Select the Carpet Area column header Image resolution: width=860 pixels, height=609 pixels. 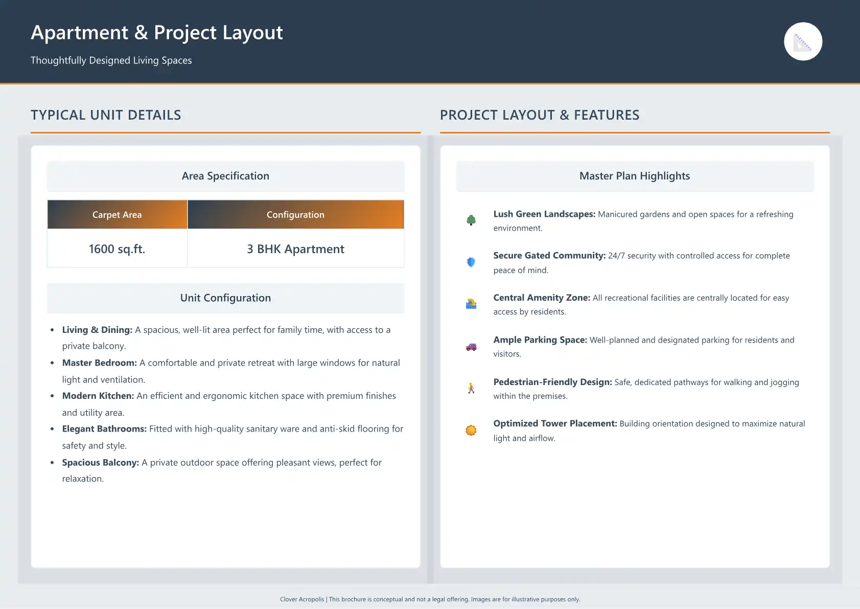click(x=117, y=215)
